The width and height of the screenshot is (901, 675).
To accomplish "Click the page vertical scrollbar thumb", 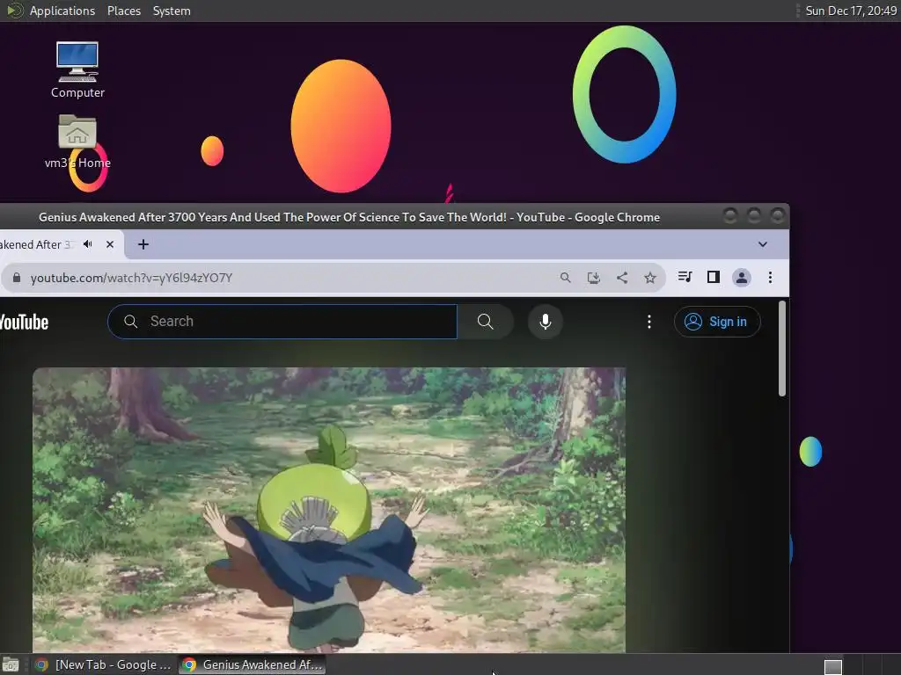I will tap(782, 348).
